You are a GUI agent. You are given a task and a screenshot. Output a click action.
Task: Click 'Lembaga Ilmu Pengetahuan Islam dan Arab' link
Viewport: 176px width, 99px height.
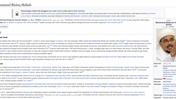50,76
